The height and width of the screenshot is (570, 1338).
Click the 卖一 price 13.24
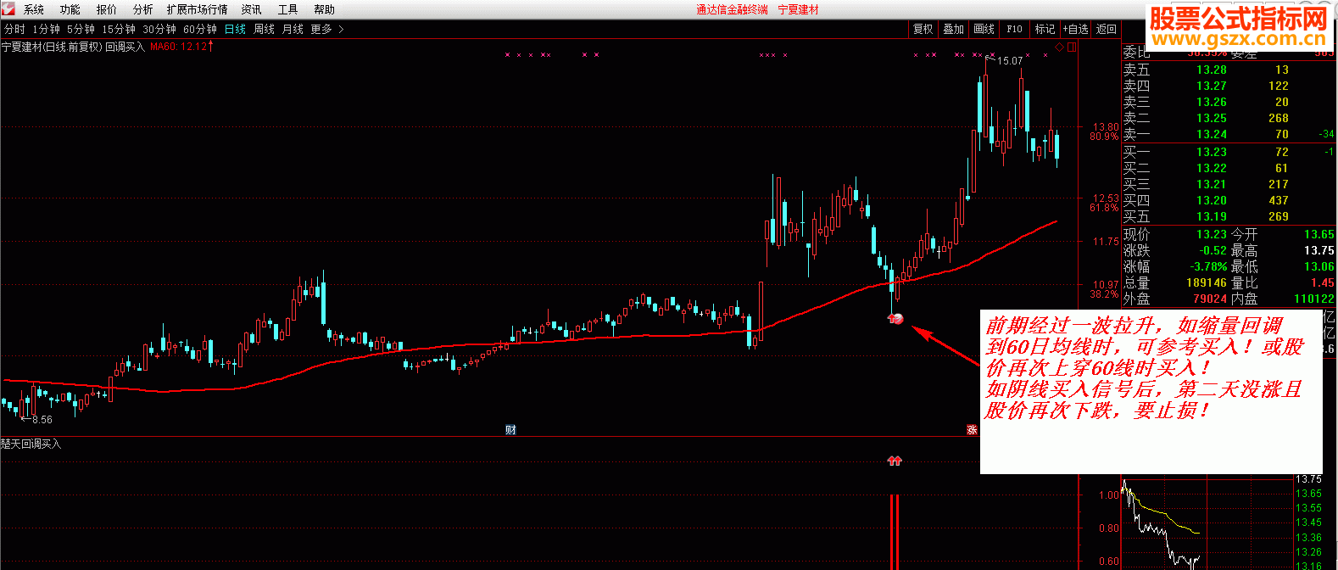pyautogui.click(x=1211, y=134)
